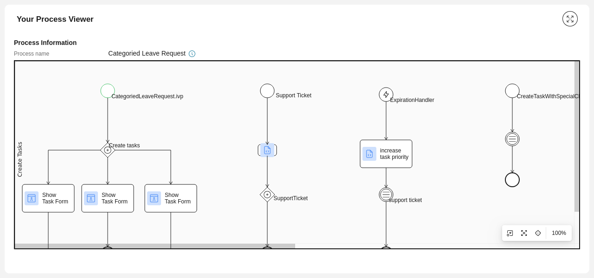
Task: Click the Create Tasks lane label
Action: pos(19,159)
